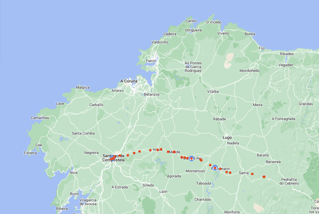Click the Baralla label
This screenshot has width=319, height=214.
[263, 155]
